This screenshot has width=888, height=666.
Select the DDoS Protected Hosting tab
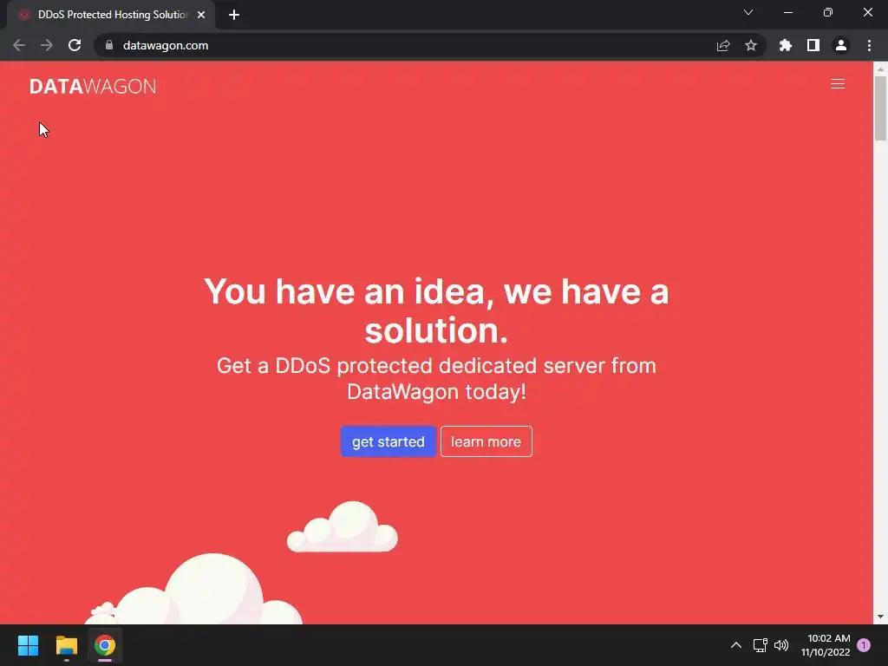[x=111, y=15]
